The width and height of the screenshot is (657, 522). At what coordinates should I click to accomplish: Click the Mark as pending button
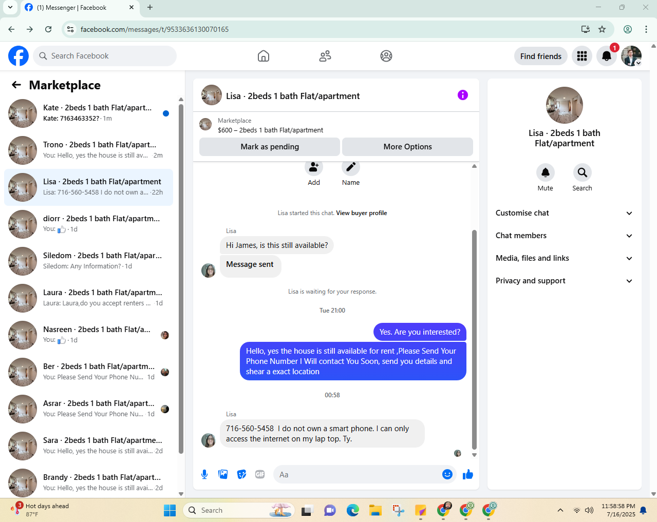[x=270, y=147]
